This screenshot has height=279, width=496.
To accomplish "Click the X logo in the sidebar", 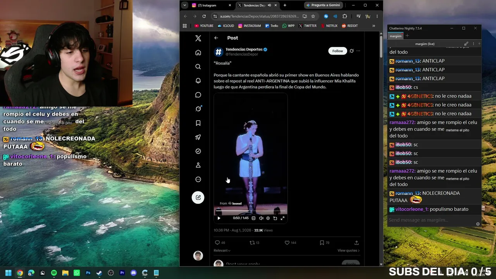I will (198, 38).
